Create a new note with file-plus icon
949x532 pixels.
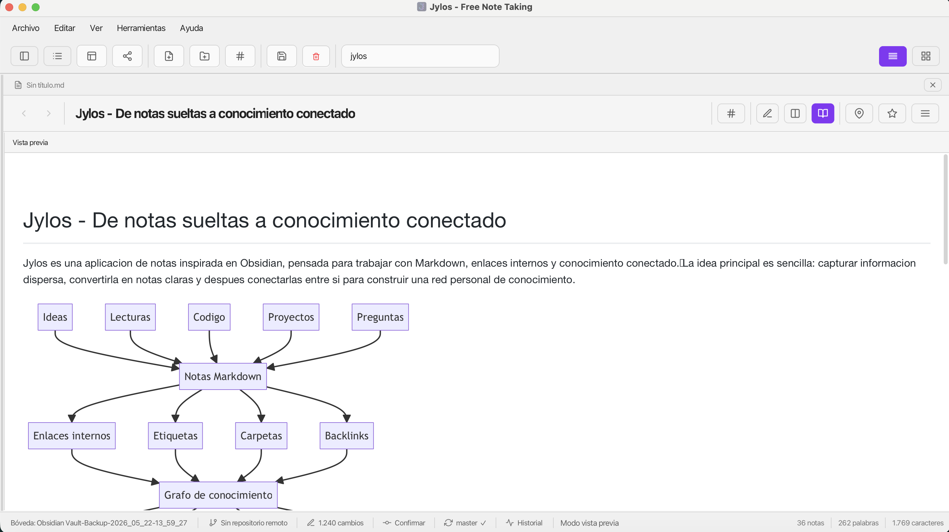point(169,56)
